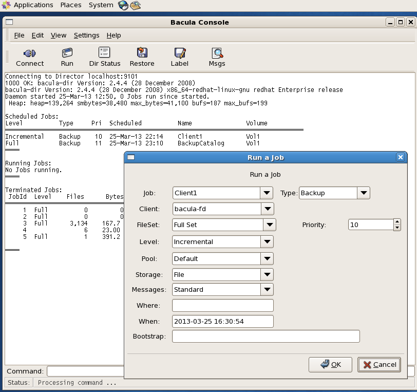Viewport: 417px width, 392px height.
Task: Click the menu bar drag handle
Action: 7,35
